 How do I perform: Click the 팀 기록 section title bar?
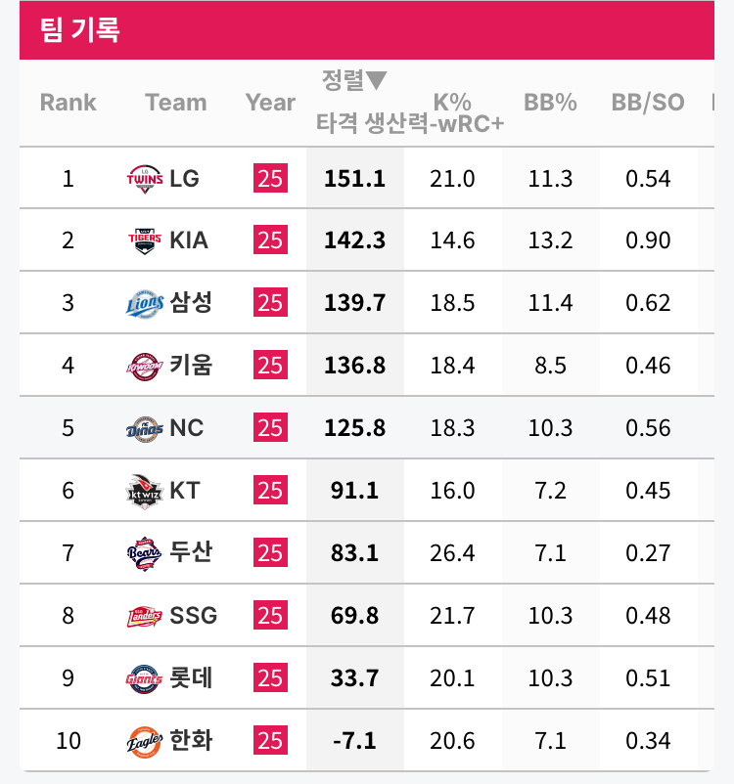[367, 30]
